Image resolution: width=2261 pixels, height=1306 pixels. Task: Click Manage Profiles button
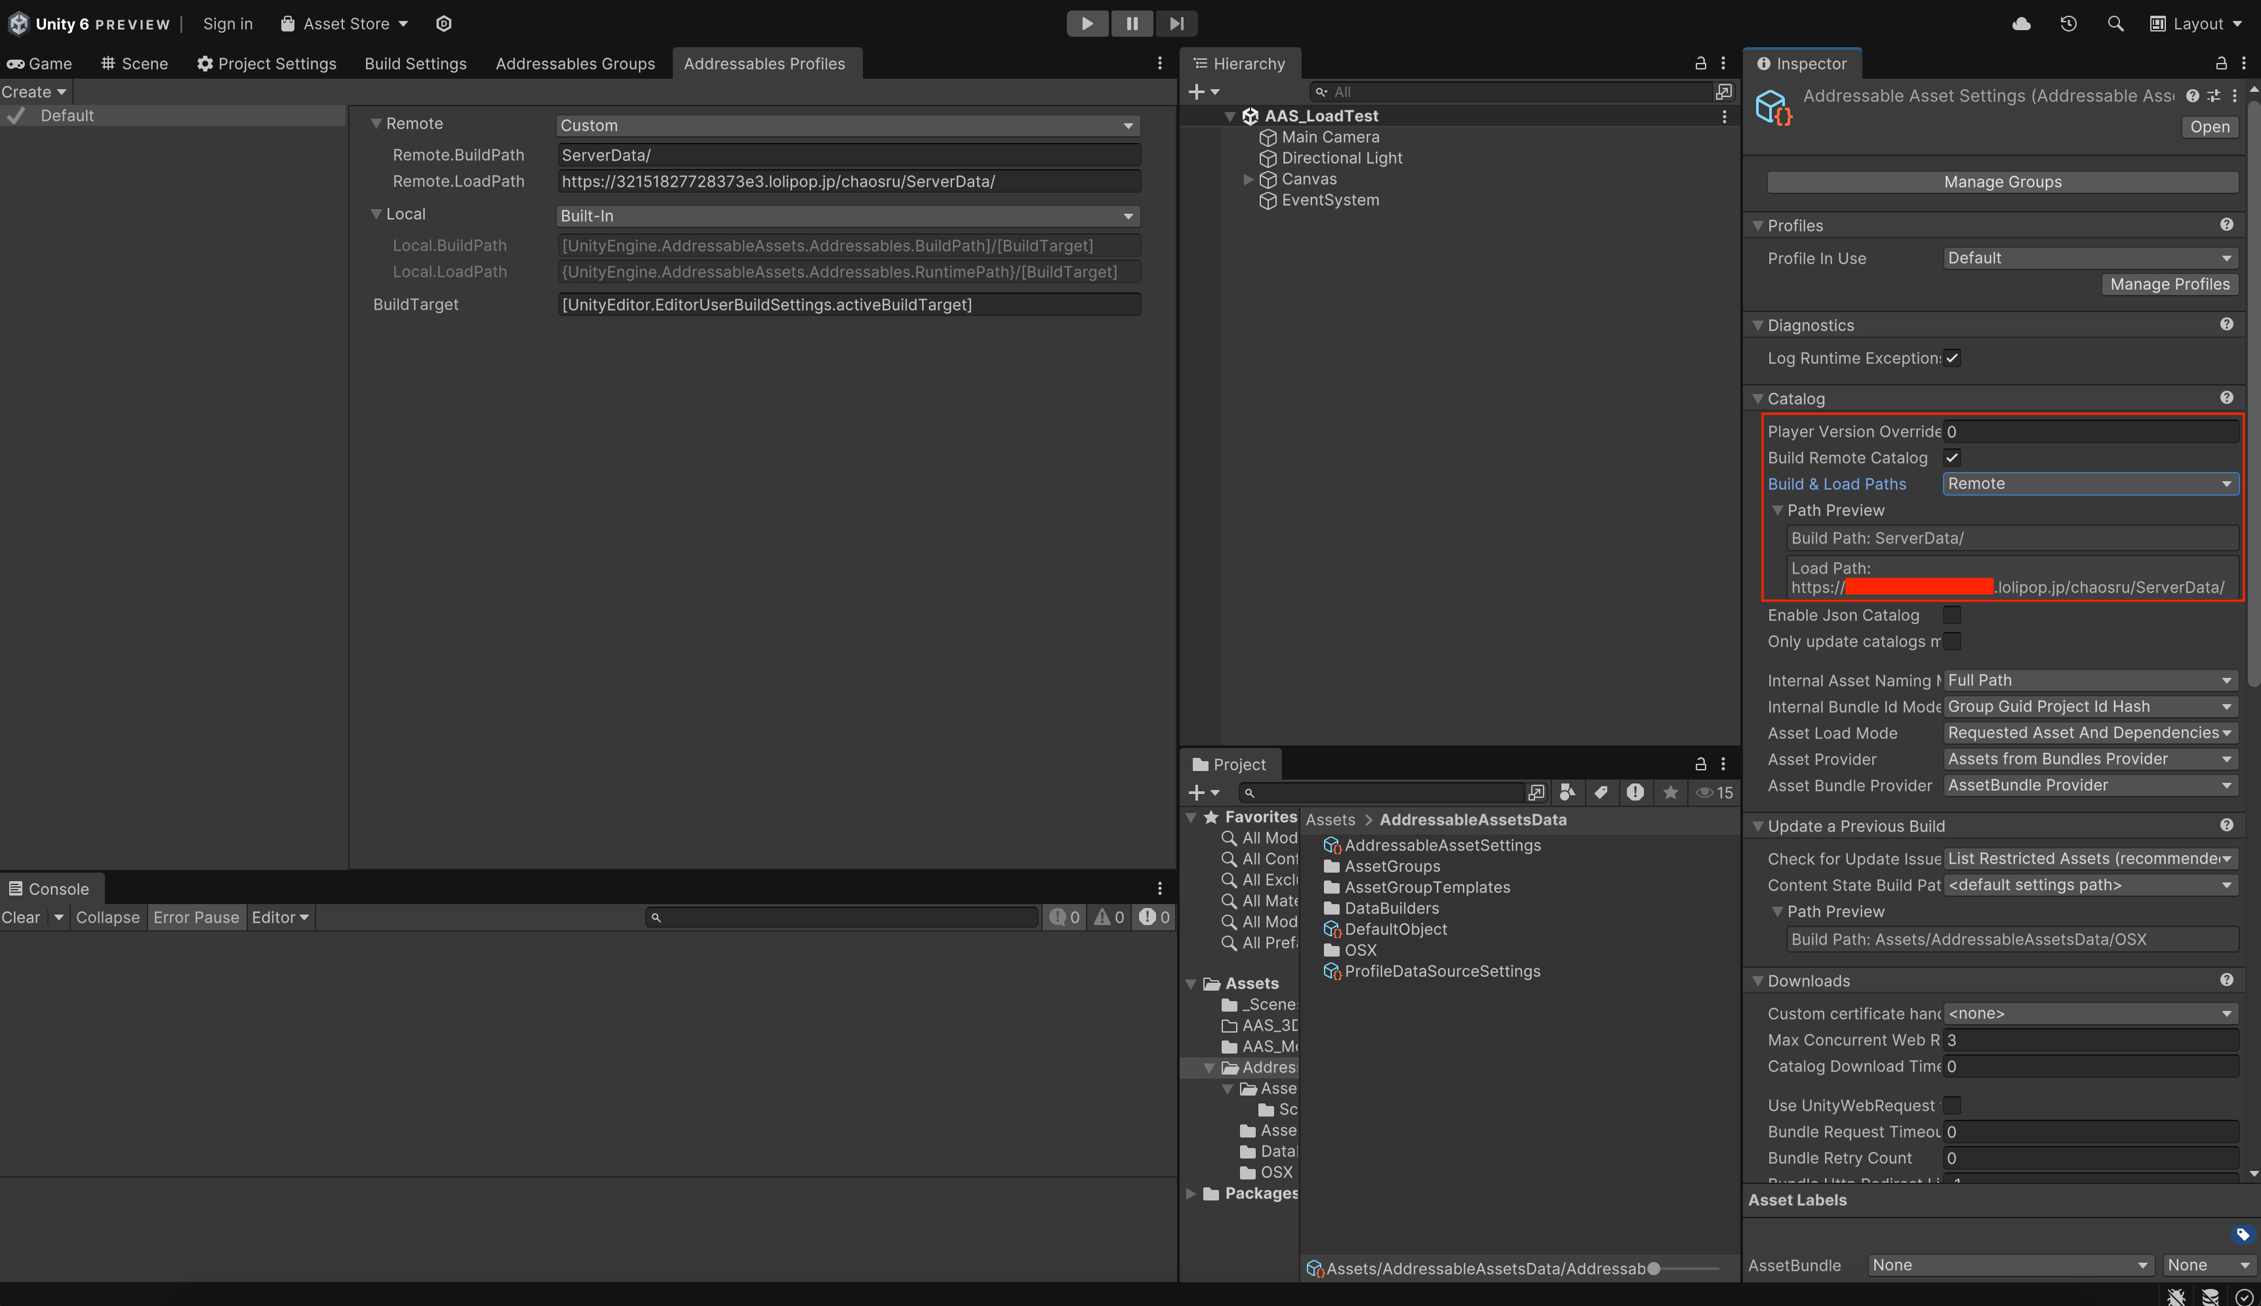(2169, 285)
